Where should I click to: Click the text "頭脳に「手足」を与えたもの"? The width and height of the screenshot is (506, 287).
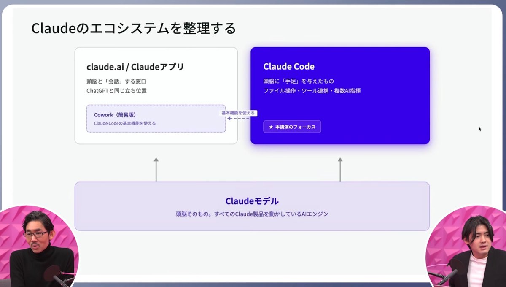coord(299,81)
